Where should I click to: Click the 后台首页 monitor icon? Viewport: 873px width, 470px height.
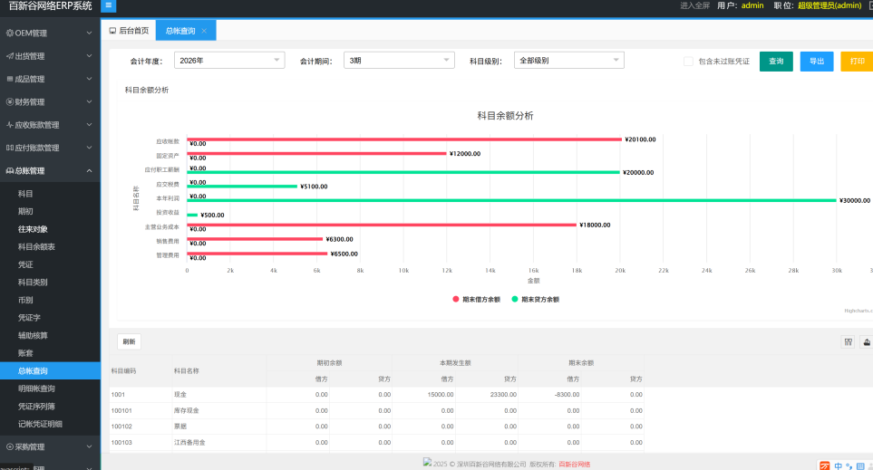(x=112, y=31)
